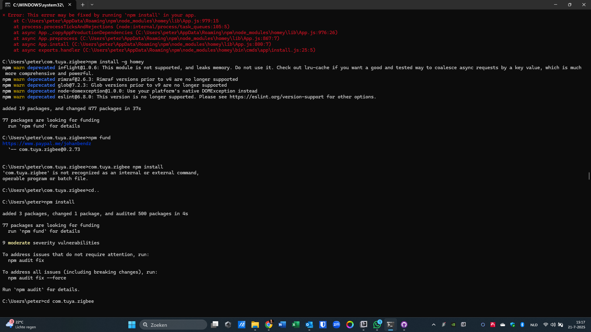Open the paypal.me/johanbendz funding link
This screenshot has height=332, width=591.
[47, 144]
